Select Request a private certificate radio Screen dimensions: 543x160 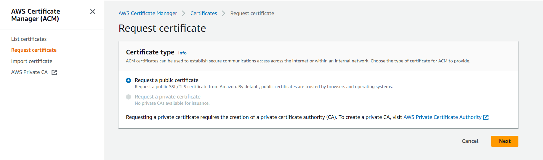pos(129,97)
